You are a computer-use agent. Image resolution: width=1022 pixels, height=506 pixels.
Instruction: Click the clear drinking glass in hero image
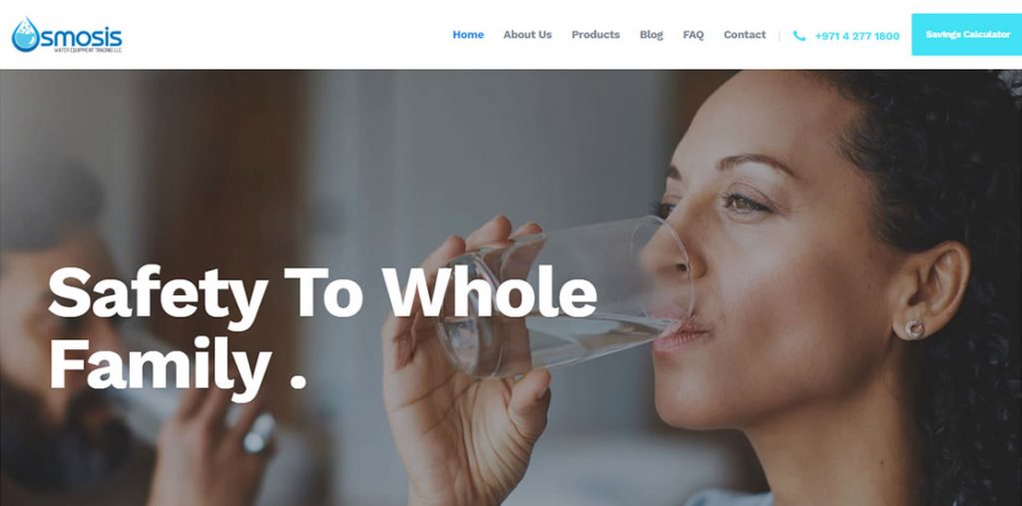point(564,296)
